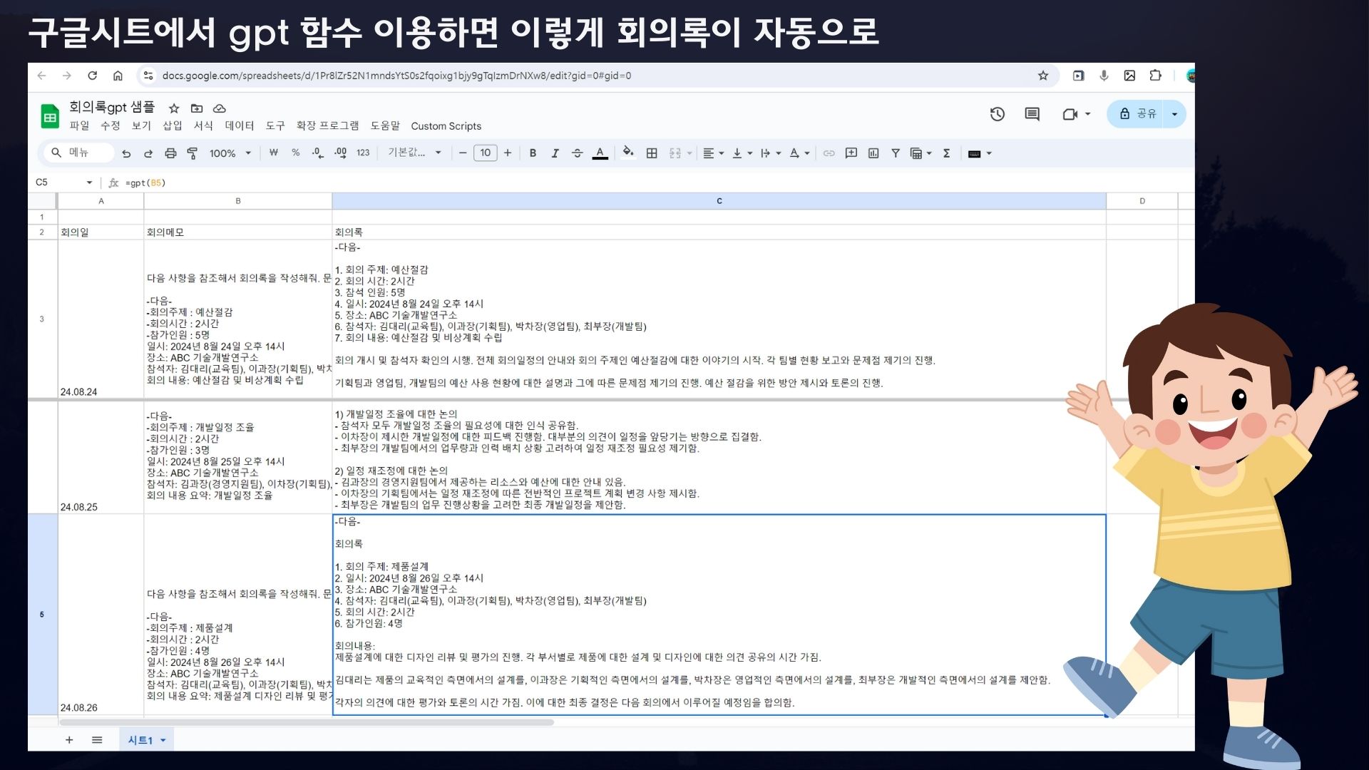Open the fill color picker

pos(627,153)
